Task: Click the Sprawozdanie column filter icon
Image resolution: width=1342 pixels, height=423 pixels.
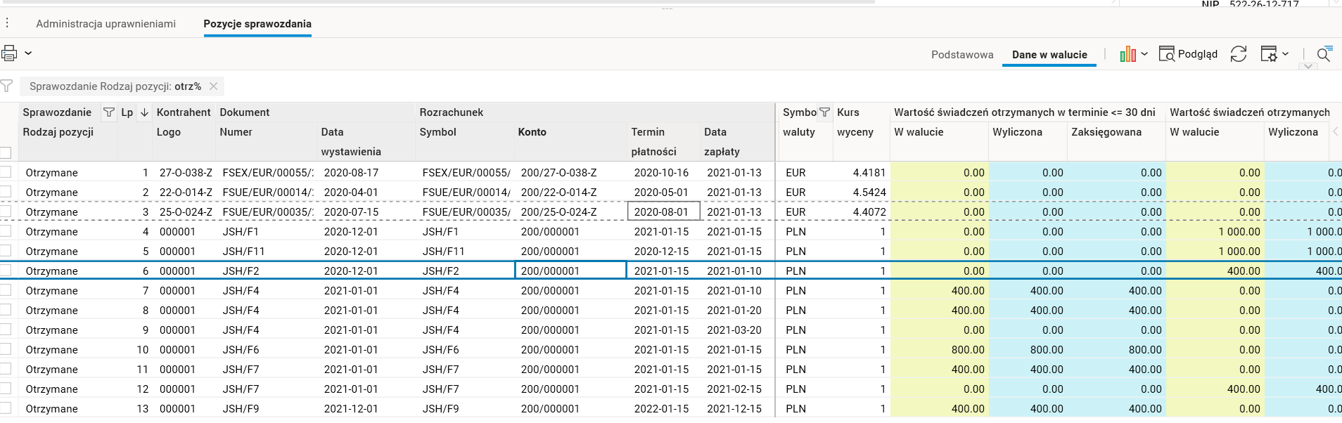Action: (109, 112)
